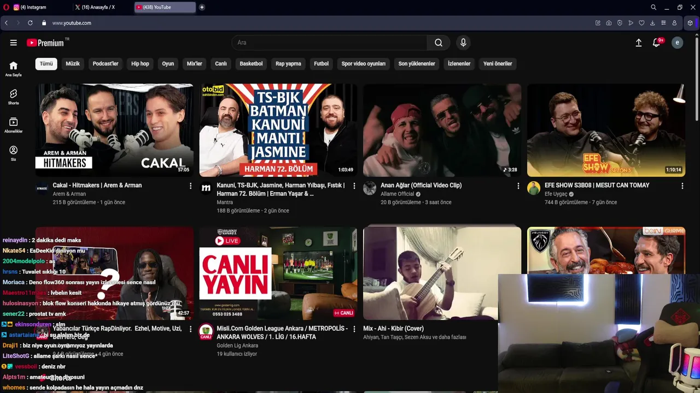
Task: Filter by Canlı chip
Action: tap(221, 64)
